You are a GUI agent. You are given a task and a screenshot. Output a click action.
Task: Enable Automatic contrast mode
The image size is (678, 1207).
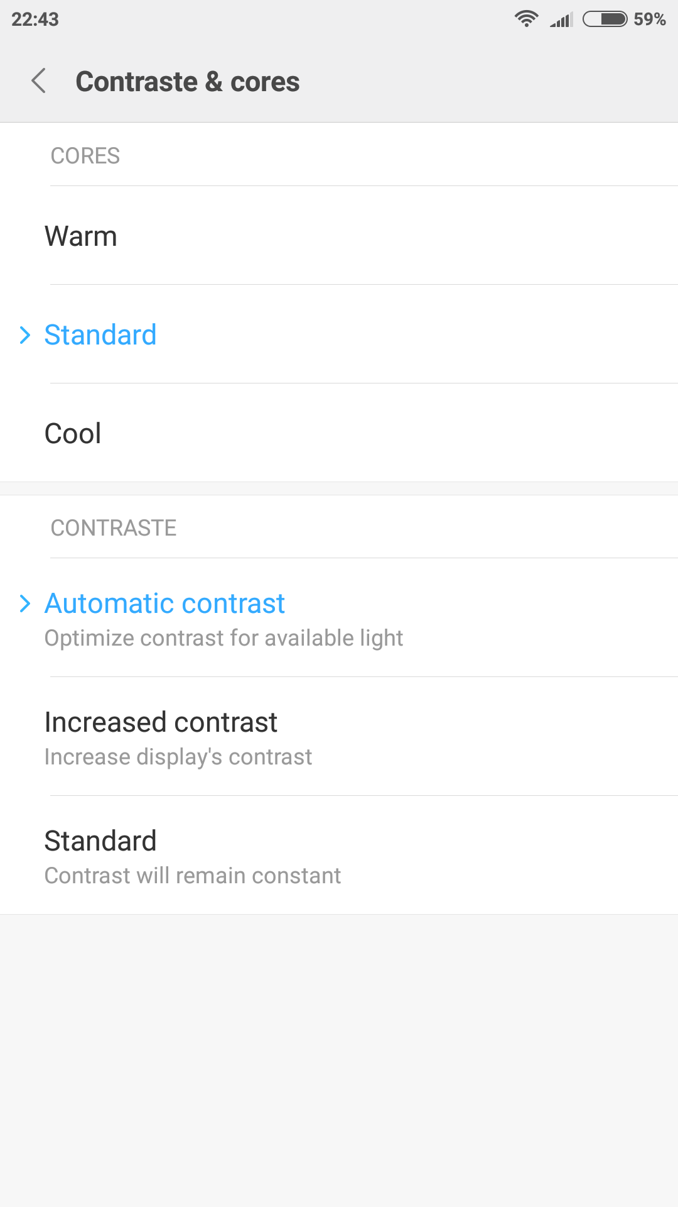[339, 618]
